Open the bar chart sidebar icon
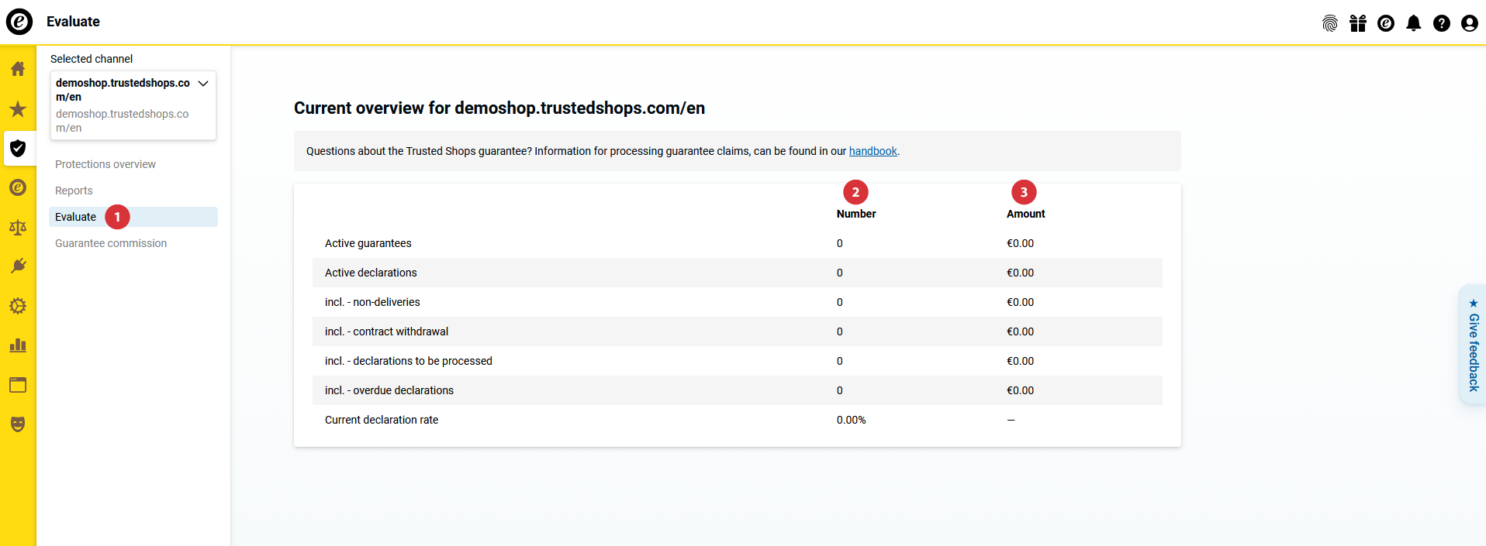 coord(18,345)
